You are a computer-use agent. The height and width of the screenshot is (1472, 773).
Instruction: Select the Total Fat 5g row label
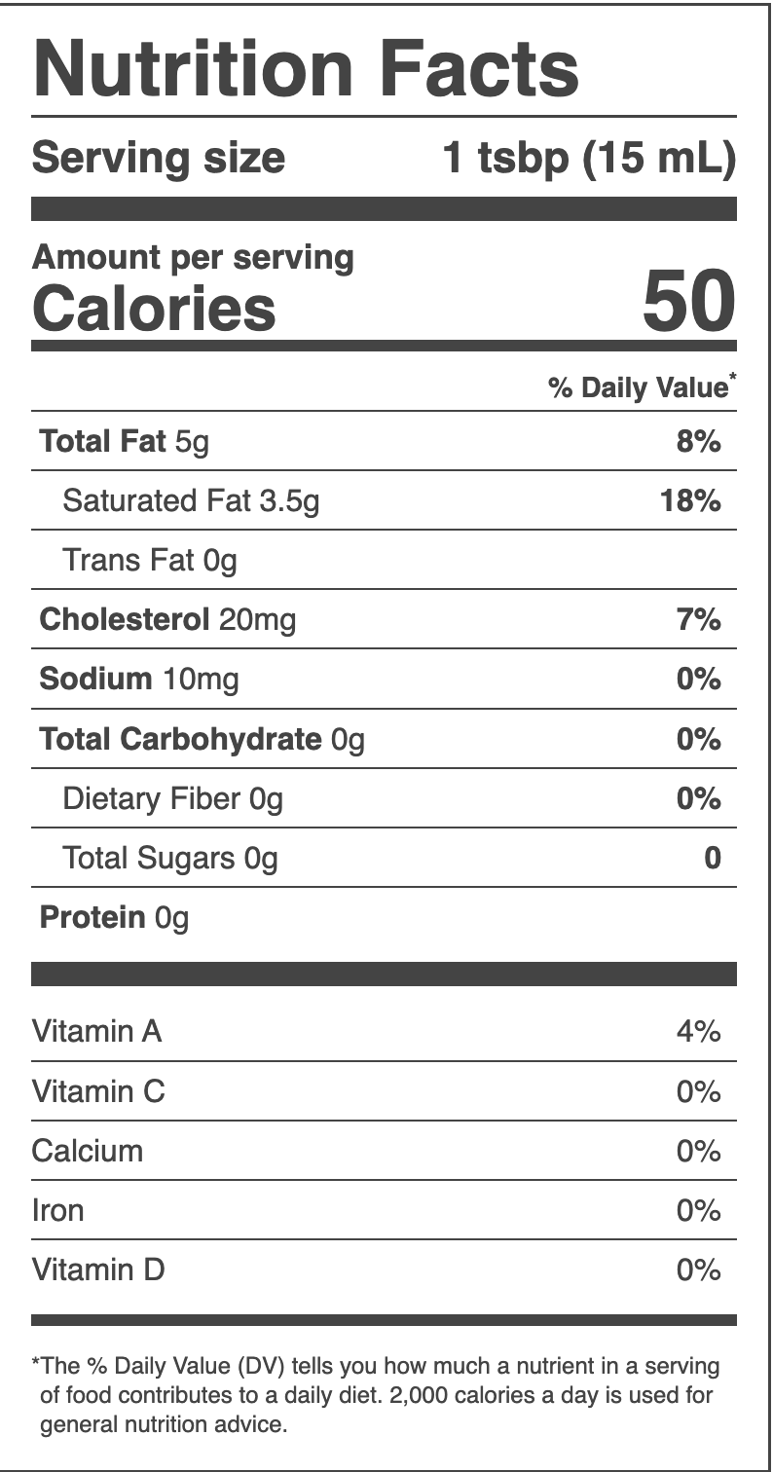[124, 442]
